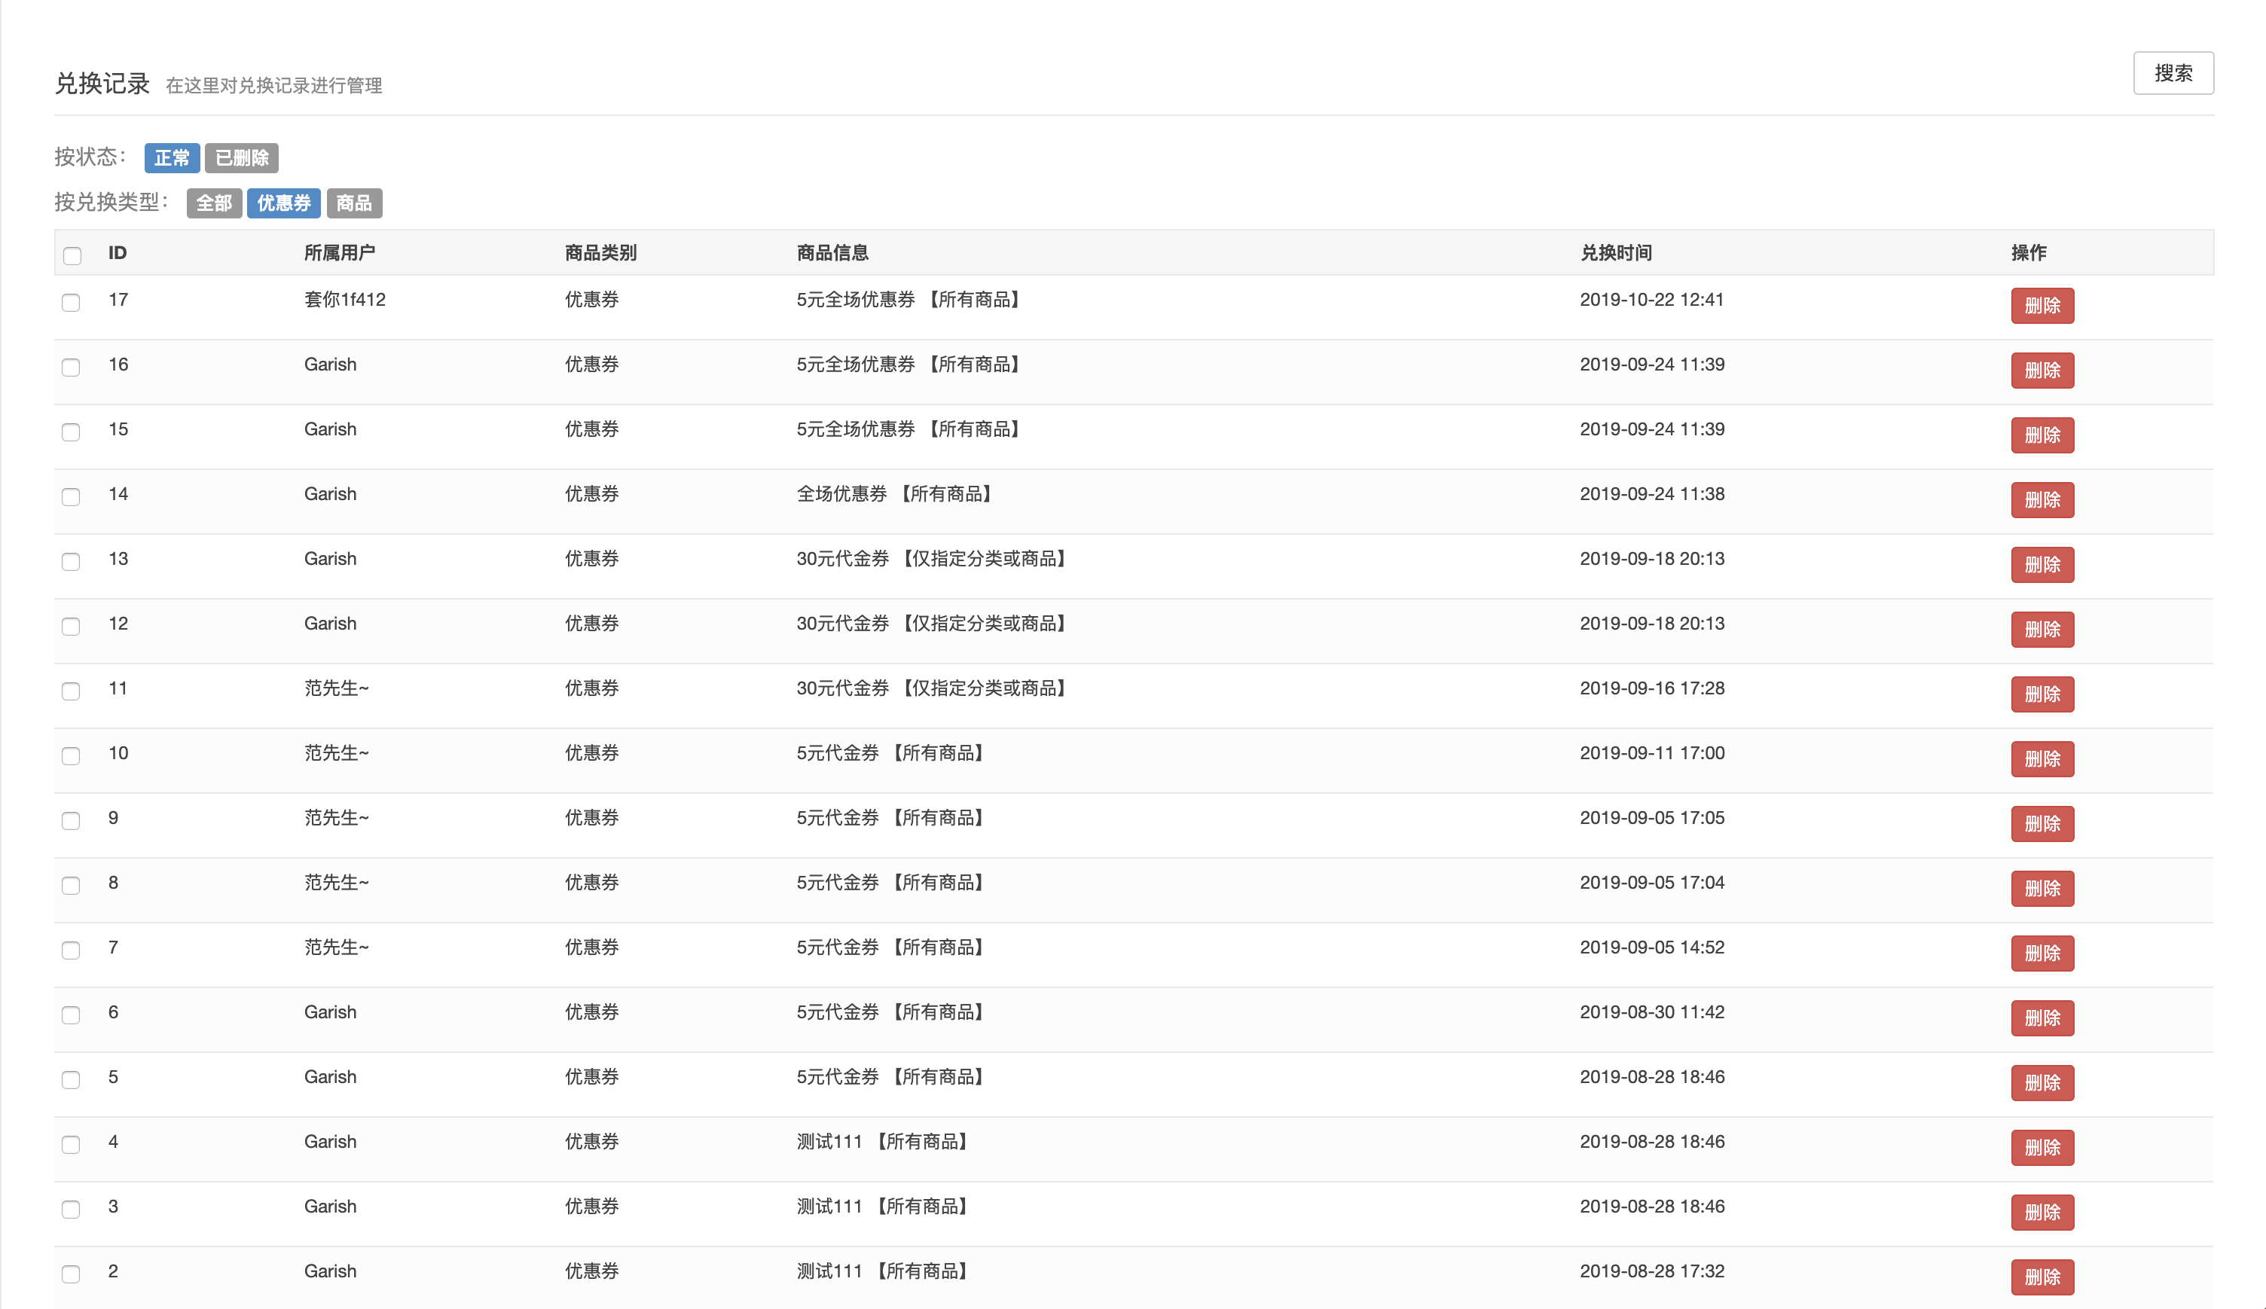This screenshot has height=1309, width=2266.
Task: Delete record 4 with 删除 button
Action: tap(2042, 1147)
